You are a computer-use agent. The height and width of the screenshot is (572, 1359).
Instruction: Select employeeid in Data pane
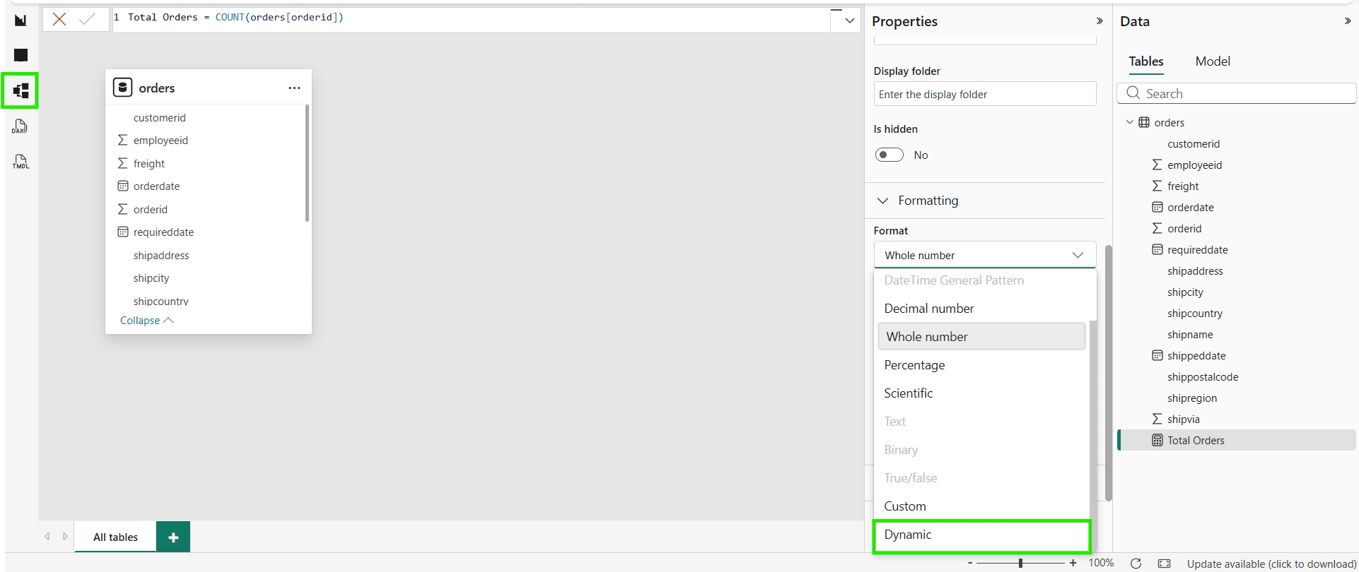1194,165
